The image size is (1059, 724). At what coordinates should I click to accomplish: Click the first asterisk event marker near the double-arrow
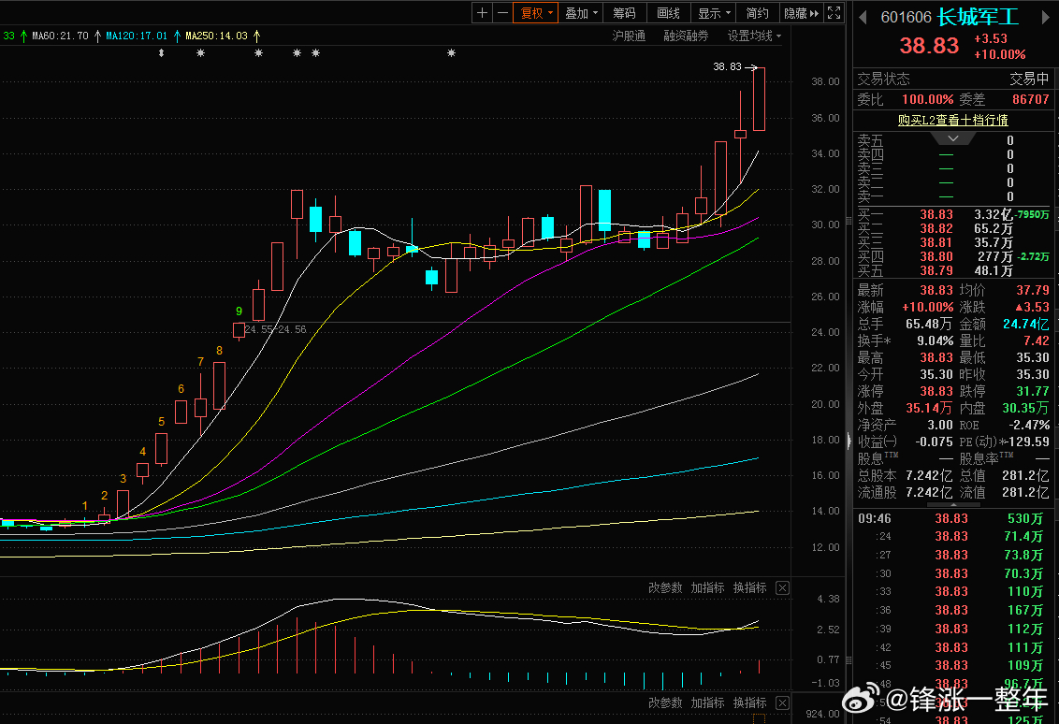(200, 52)
